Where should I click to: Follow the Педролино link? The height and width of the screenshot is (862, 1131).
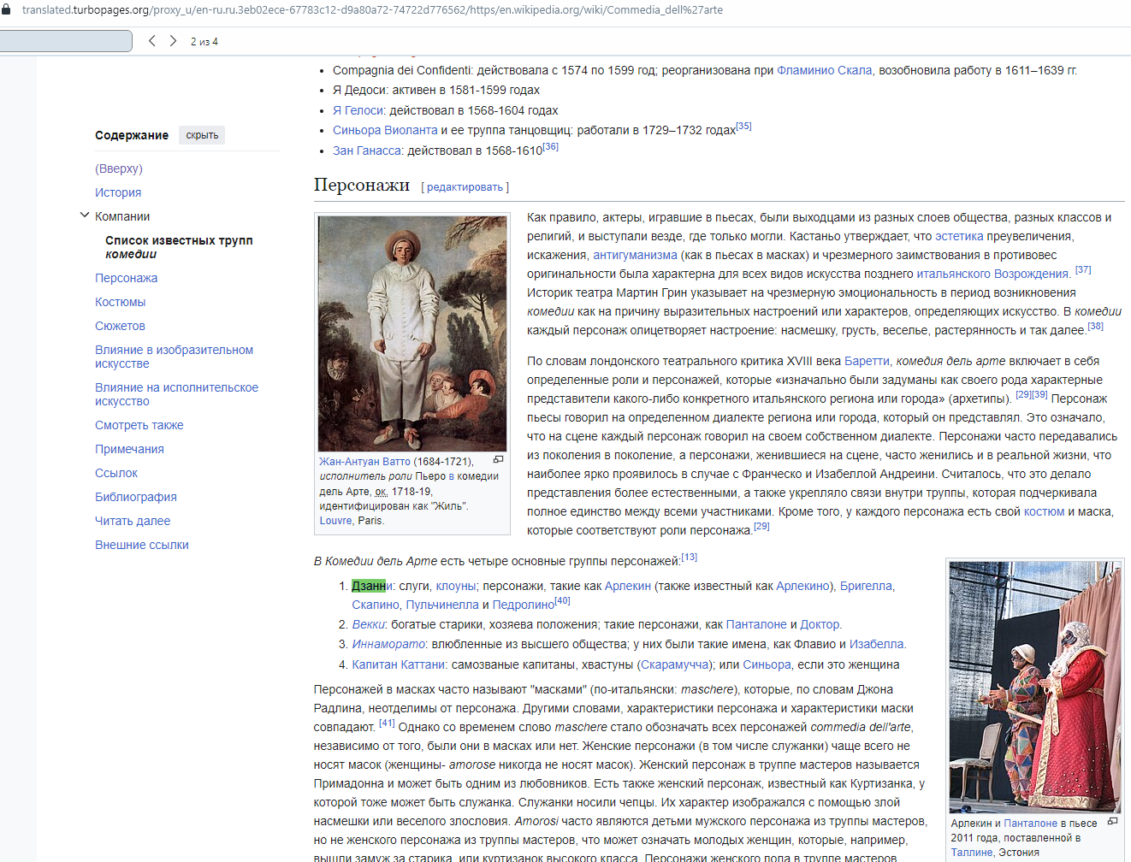[x=524, y=605]
